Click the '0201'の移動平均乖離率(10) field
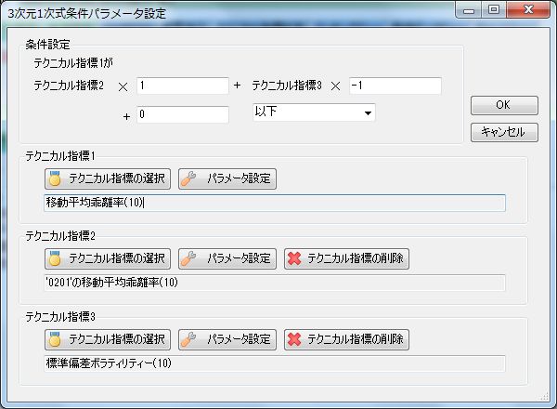The width and height of the screenshot is (557, 409). pyautogui.click(x=275, y=283)
